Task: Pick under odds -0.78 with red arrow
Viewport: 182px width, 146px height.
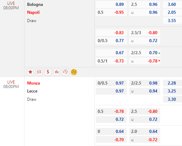Action: pyautogui.click(x=145, y=61)
